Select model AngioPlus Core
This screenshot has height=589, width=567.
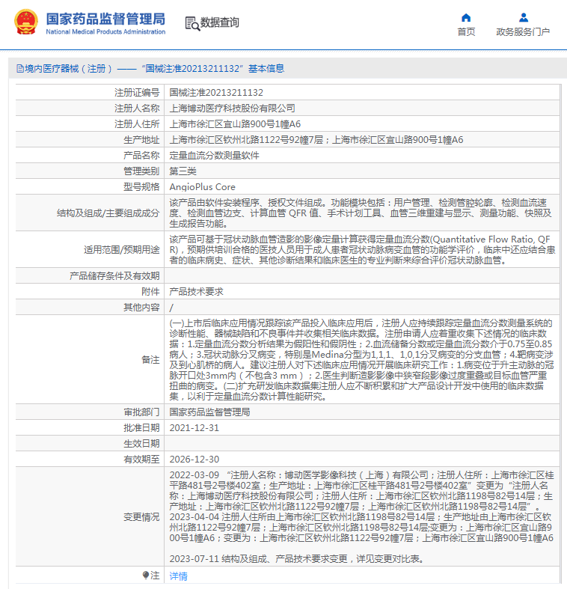point(203,187)
